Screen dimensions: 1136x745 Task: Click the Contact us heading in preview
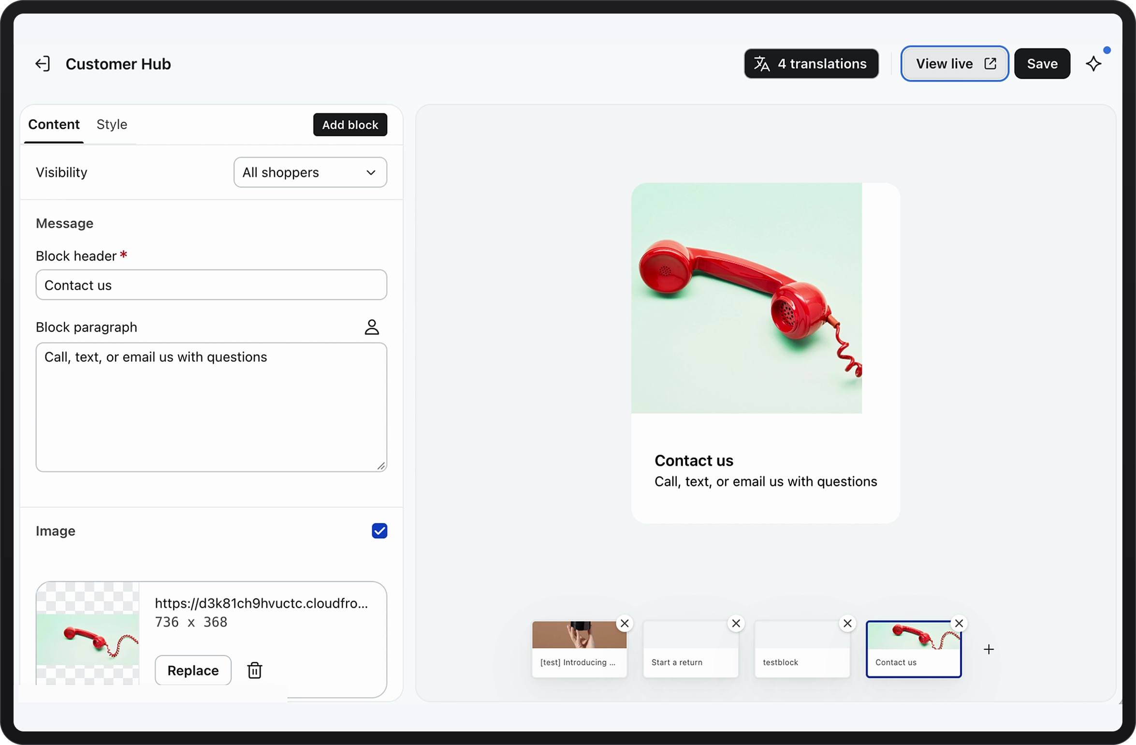pos(694,460)
